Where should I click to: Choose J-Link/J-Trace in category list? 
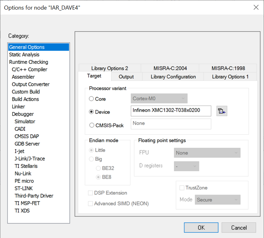pos(30,159)
